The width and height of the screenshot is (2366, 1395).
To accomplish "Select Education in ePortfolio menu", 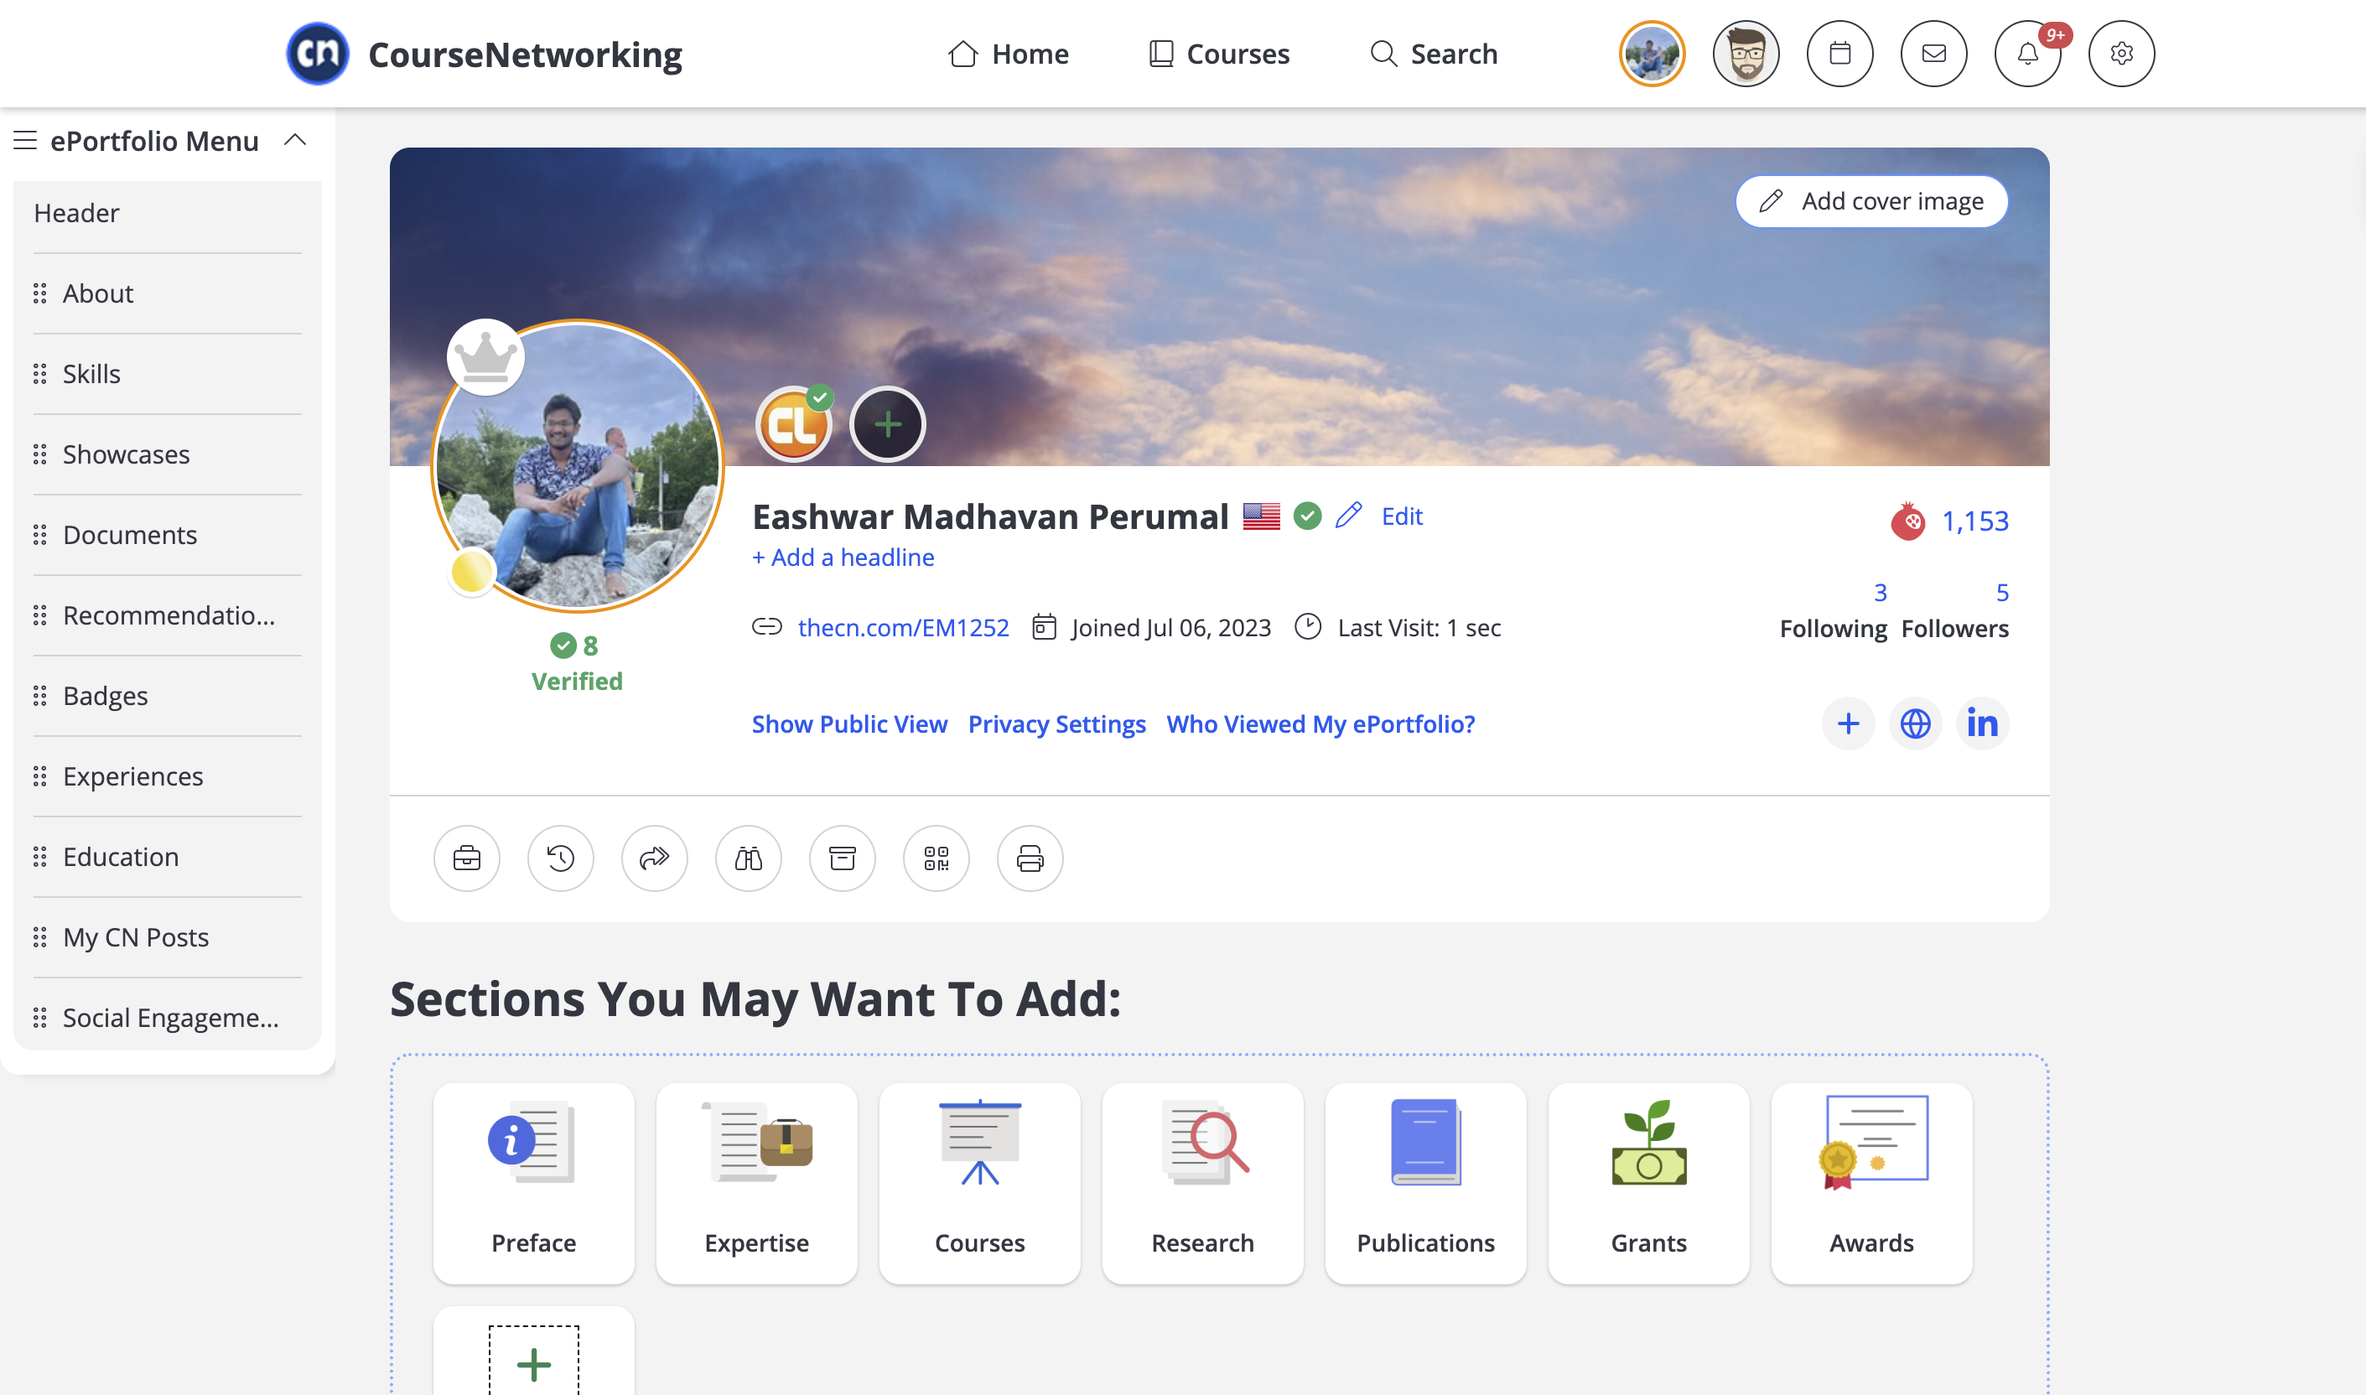I will click(168, 858).
